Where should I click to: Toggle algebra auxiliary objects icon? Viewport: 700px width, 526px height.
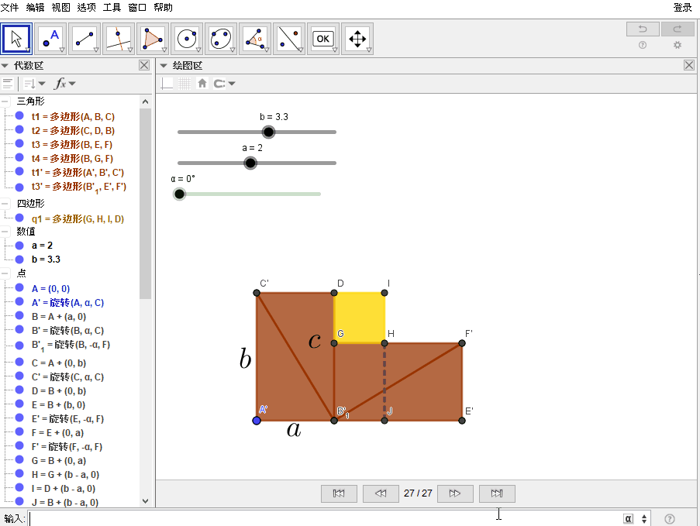point(8,84)
